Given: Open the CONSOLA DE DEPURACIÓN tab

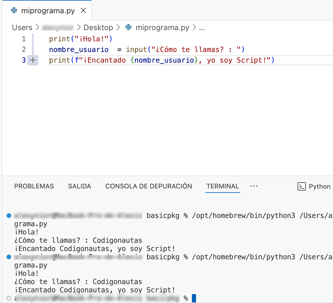Looking at the screenshot, I should coord(148,186).
